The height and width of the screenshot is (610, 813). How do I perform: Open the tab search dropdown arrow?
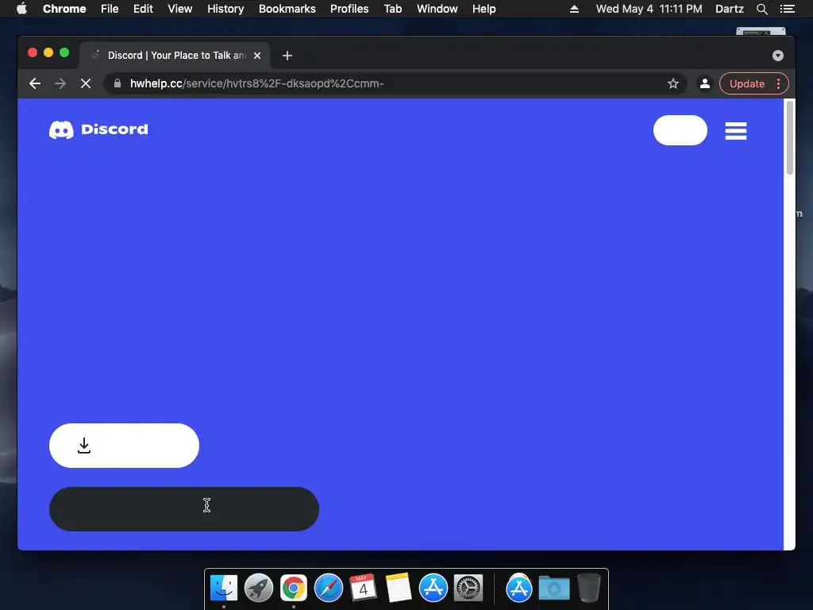point(778,56)
